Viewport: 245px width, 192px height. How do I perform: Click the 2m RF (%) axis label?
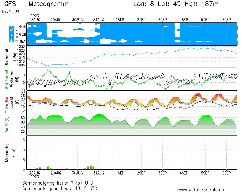[7, 124]
